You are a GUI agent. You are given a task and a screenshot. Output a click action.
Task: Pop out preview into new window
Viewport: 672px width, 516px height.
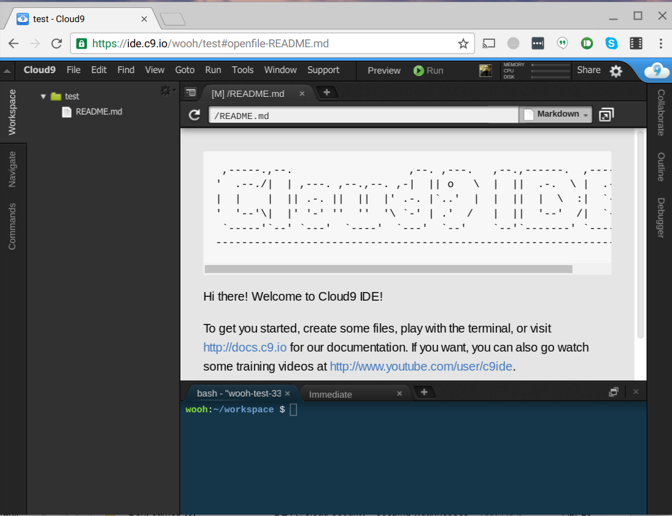[606, 115]
